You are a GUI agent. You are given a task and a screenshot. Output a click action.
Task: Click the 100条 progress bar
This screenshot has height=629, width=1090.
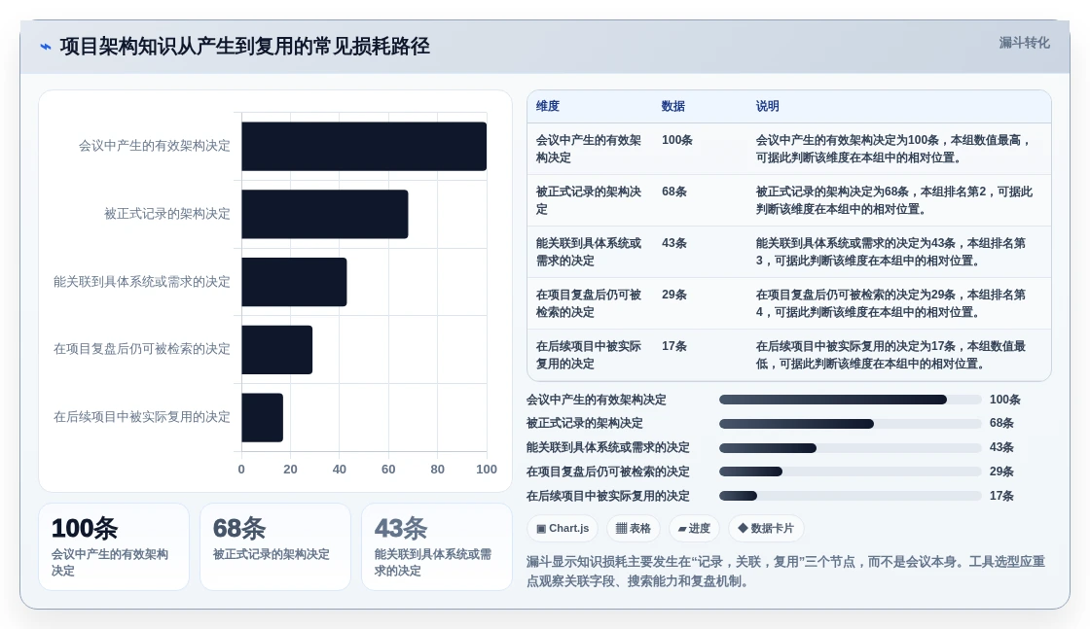851,400
